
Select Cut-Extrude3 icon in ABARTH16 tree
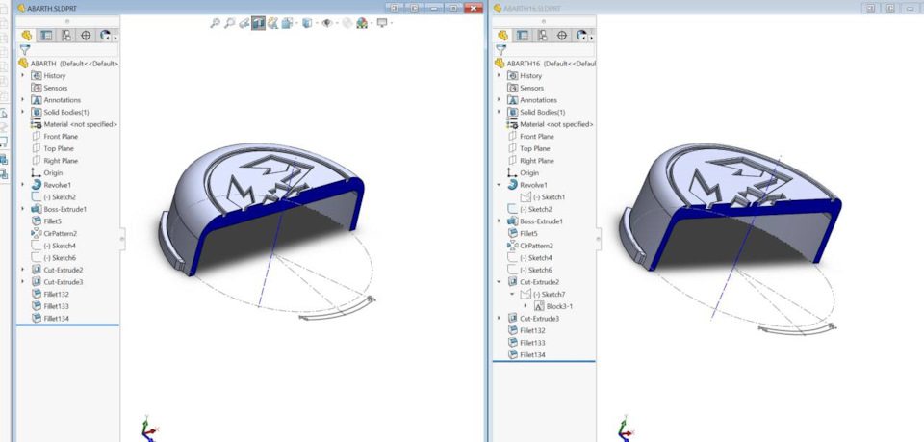point(513,318)
